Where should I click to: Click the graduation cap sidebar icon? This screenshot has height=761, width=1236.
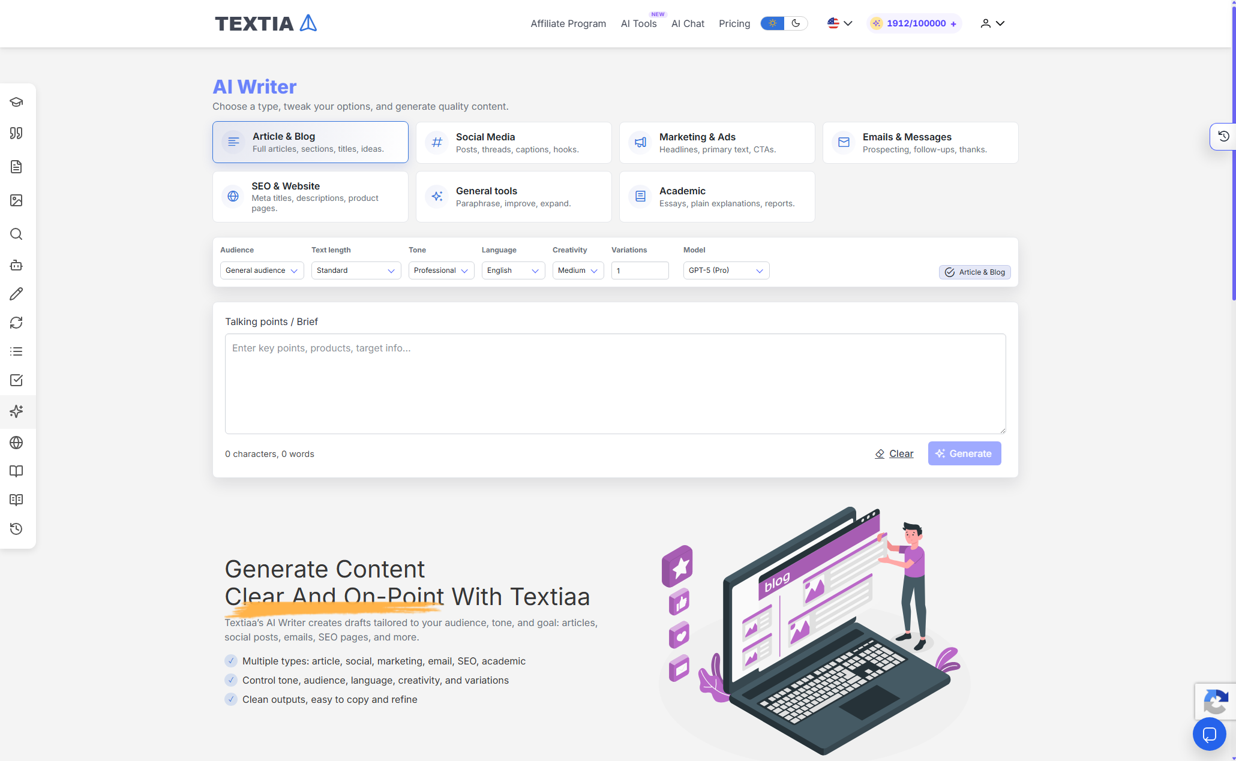(16, 102)
